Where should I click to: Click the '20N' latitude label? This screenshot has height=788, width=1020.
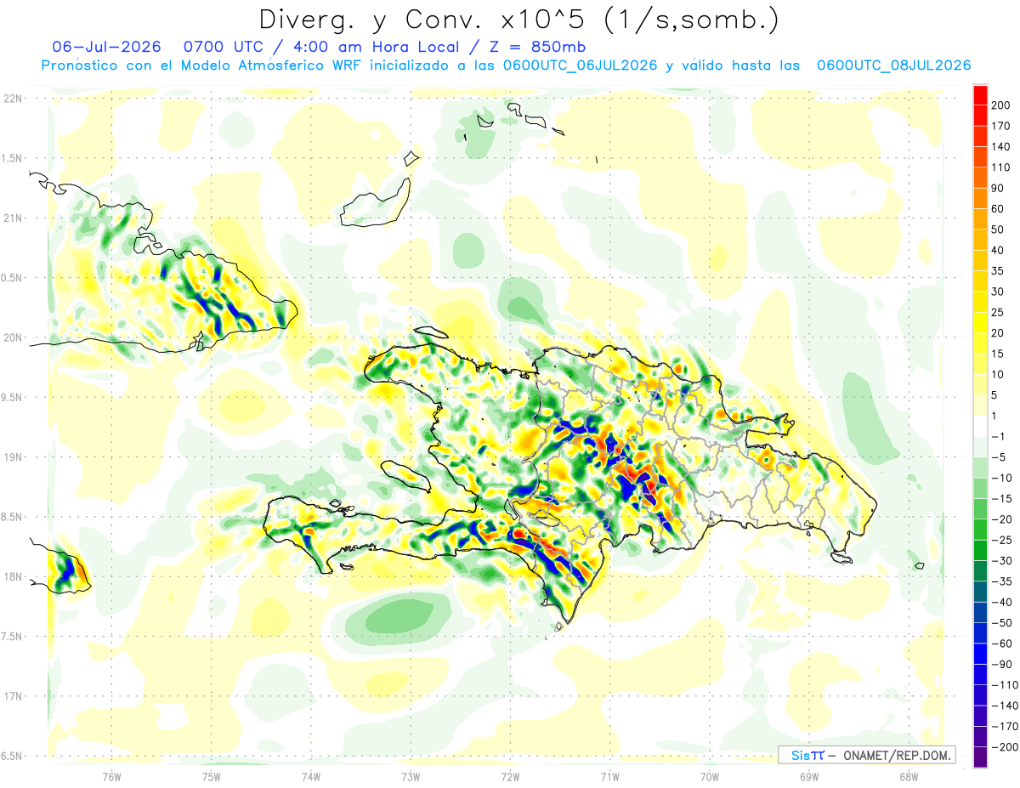(13, 337)
